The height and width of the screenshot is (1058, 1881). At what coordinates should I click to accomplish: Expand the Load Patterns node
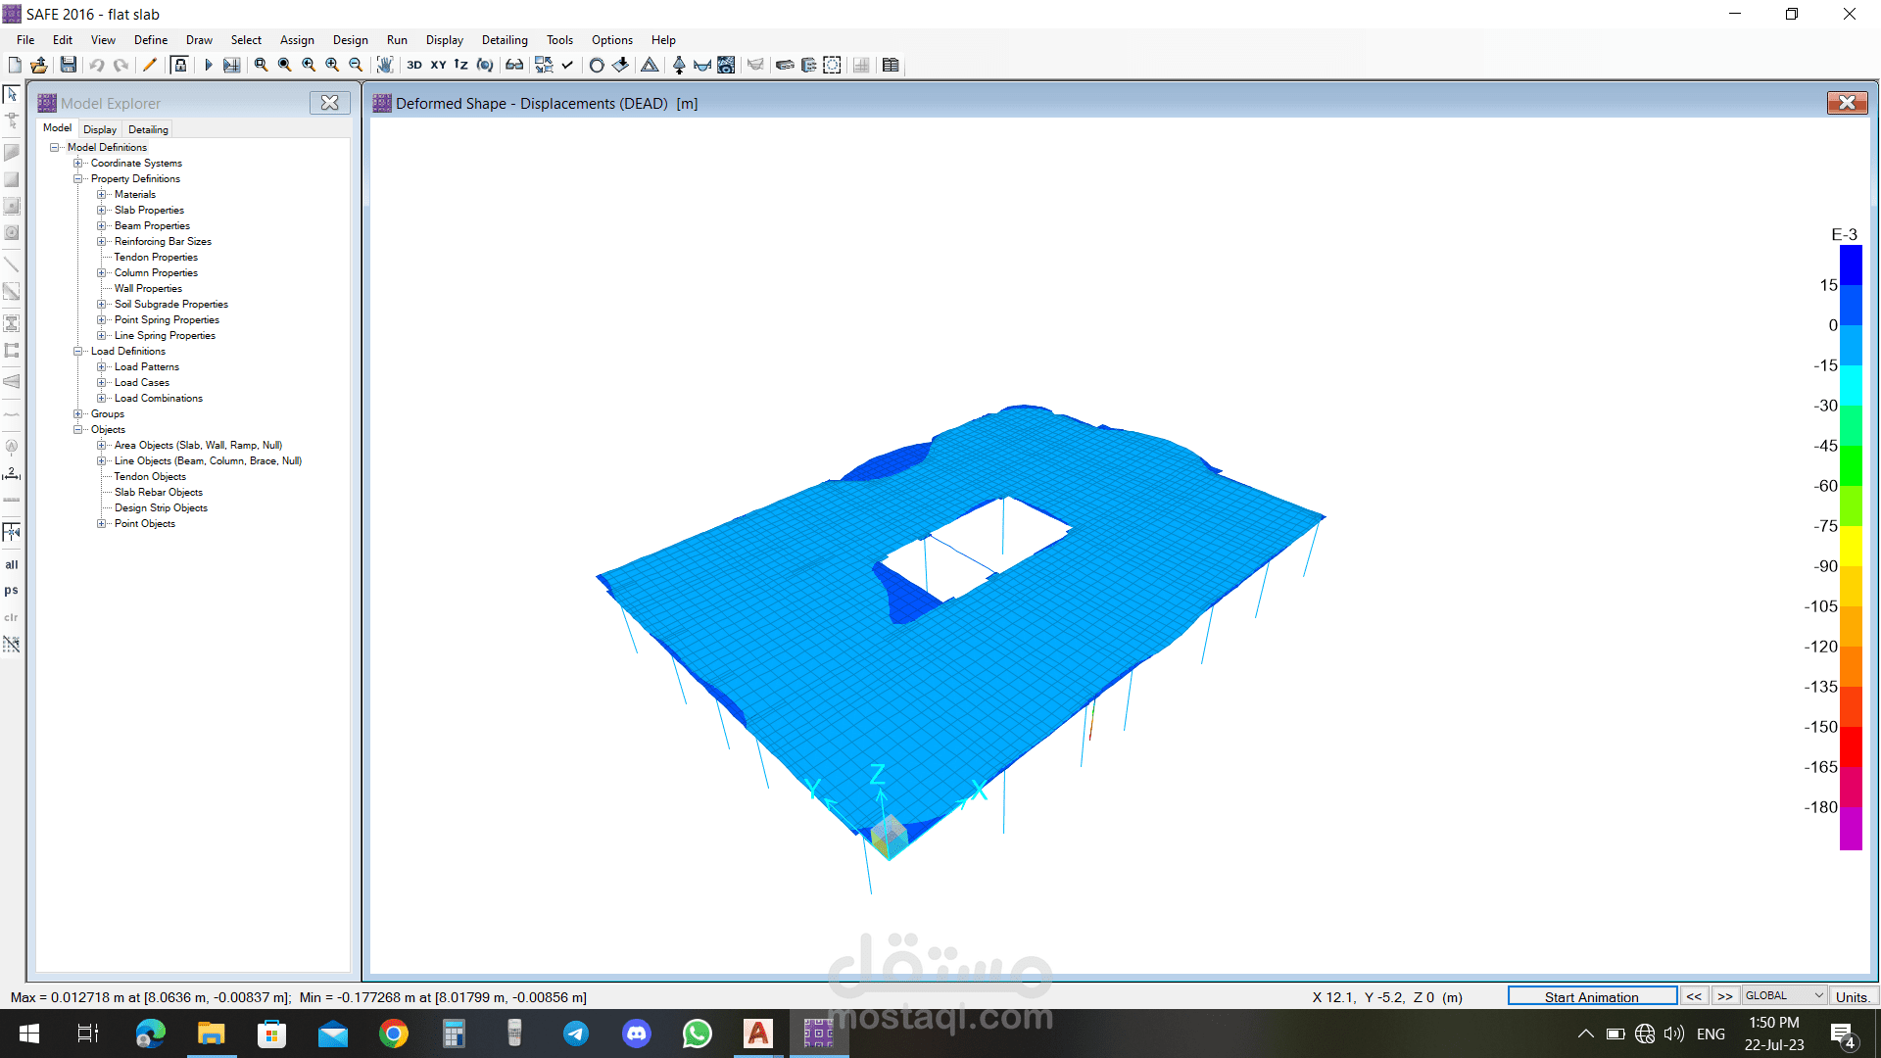tap(102, 366)
